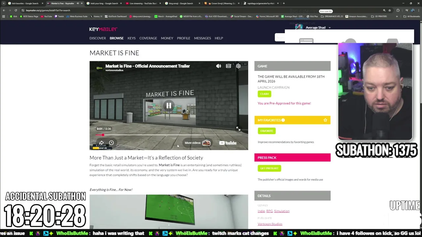
Task: Click the FAVORITE button
Action: [x=266, y=131]
